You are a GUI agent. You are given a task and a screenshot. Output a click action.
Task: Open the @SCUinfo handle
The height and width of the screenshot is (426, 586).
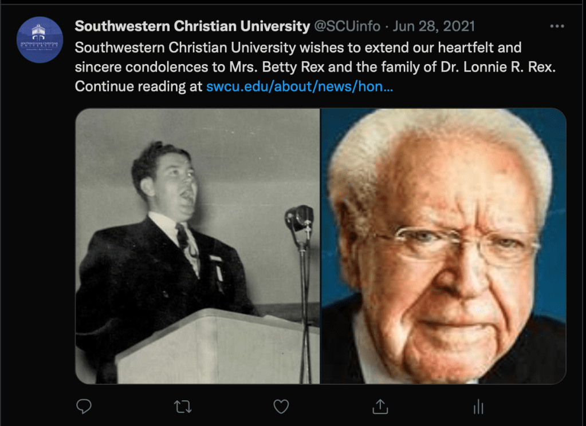(347, 26)
